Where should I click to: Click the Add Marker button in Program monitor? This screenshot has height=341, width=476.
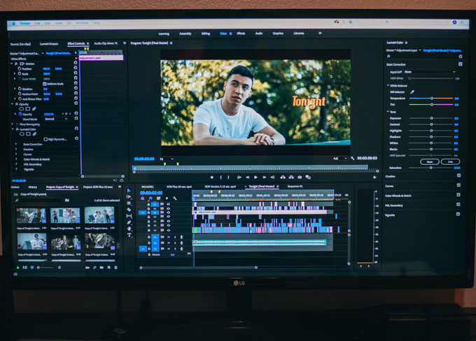coord(212,177)
